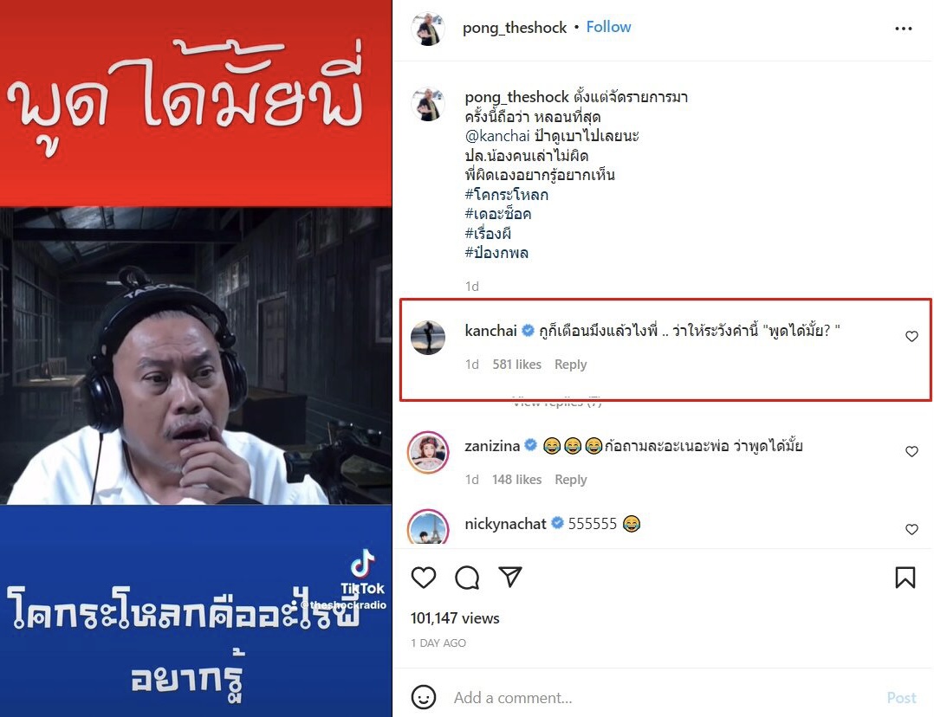Open hashtag #โคกระโหลก in caption
934x717 pixels.
[x=506, y=194]
